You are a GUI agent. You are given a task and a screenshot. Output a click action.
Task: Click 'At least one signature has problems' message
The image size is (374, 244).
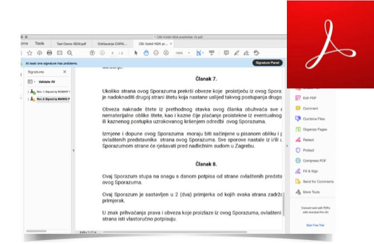pyautogui.click(x=51, y=64)
